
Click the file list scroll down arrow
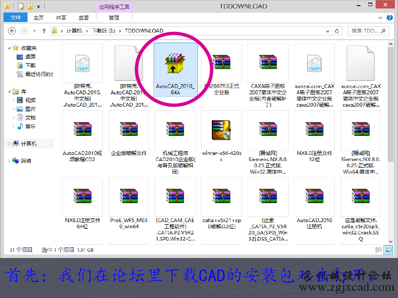(390, 241)
